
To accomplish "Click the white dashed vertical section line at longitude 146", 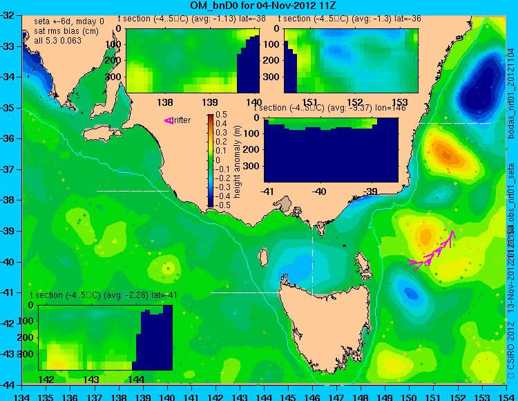I will 312,255.
